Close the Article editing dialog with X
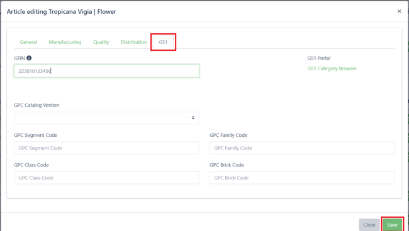This screenshot has width=409, height=231. coord(399,11)
